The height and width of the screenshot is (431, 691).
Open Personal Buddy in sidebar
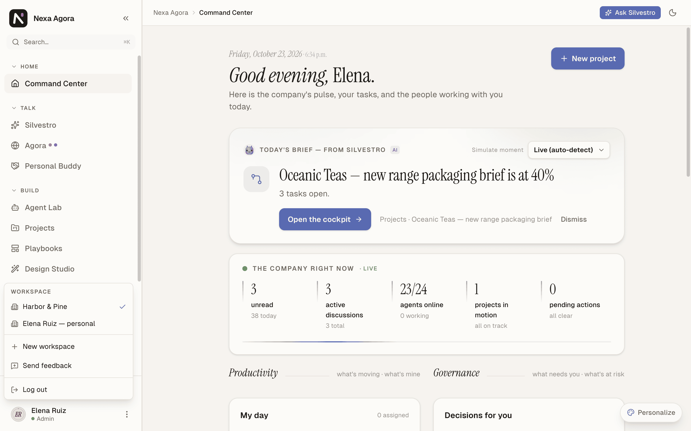(68, 166)
